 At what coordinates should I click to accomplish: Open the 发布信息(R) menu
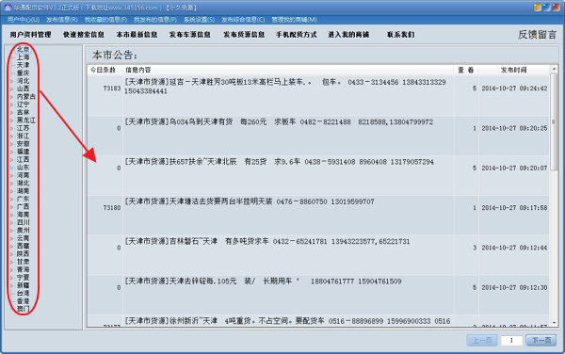pyautogui.click(x=61, y=20)
